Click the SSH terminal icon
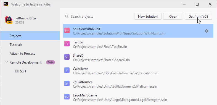Image resolution: width=217 pixels, height=105 pixels. pyautogui.click(x=17, y=71)
